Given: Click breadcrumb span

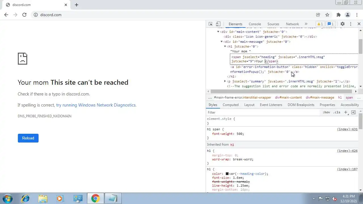Looking at the screenshot, I should 349,97.
